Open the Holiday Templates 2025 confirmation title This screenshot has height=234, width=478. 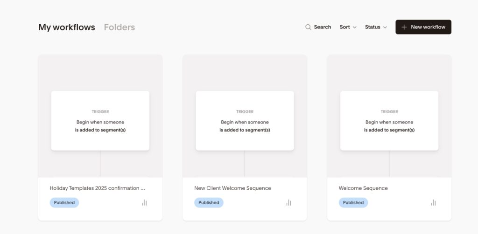click(x=97, y=188)
